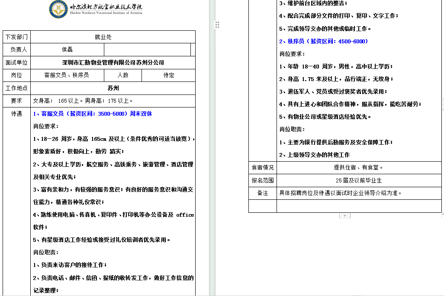
Task: Click the 就业处 department cell
Action: [103, 37]
